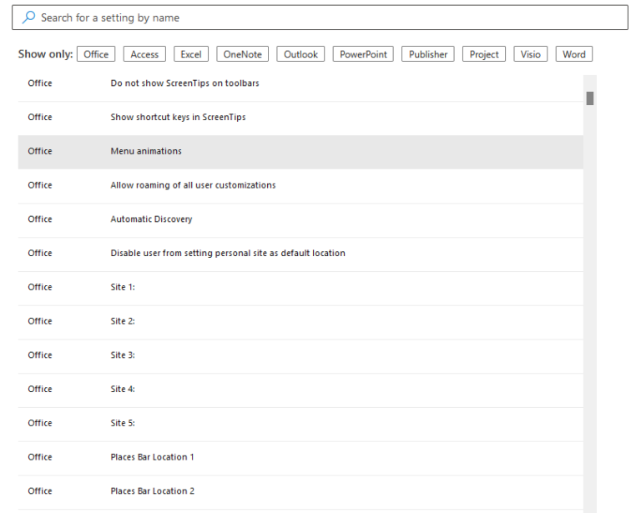
Task: Show only Project settings
Action: [x=484, y=54]
